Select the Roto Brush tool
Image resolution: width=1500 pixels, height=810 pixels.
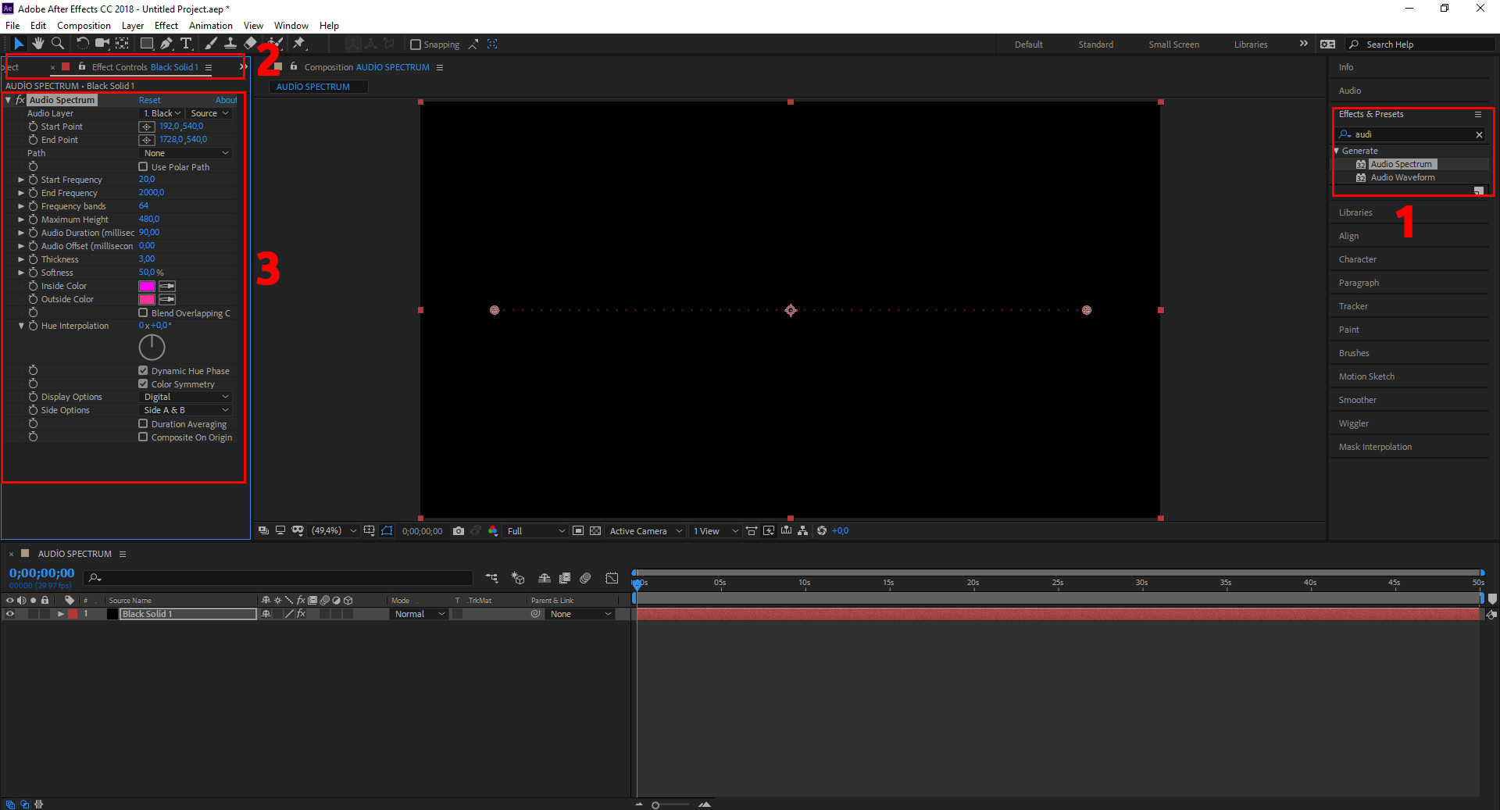pos(275,44)
